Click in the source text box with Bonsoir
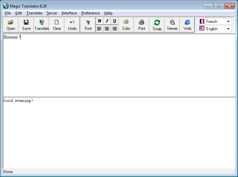 point(119,65)
